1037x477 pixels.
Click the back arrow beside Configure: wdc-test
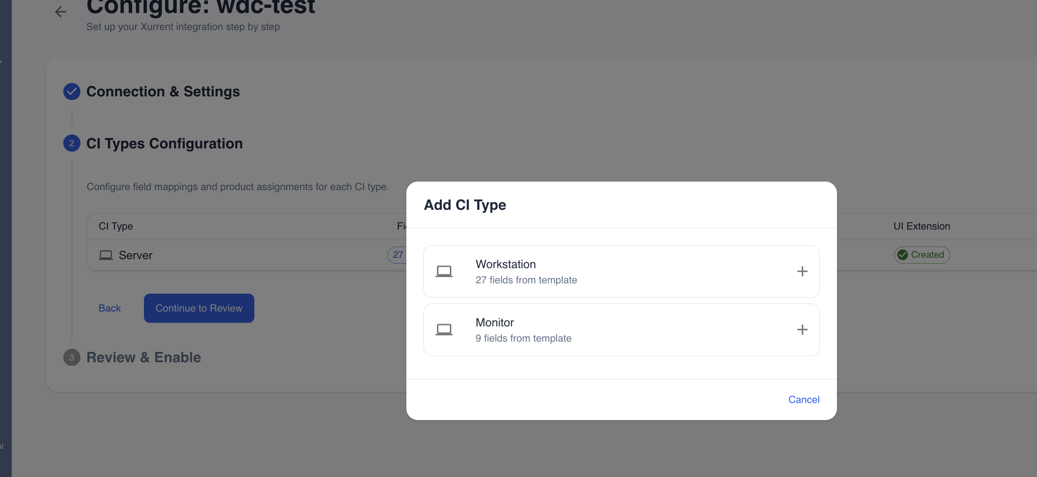coord(61,12)
